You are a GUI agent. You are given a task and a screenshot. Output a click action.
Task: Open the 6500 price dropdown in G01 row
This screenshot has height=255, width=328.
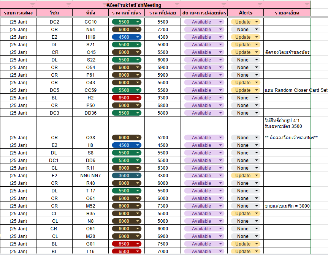pos(127,244)
